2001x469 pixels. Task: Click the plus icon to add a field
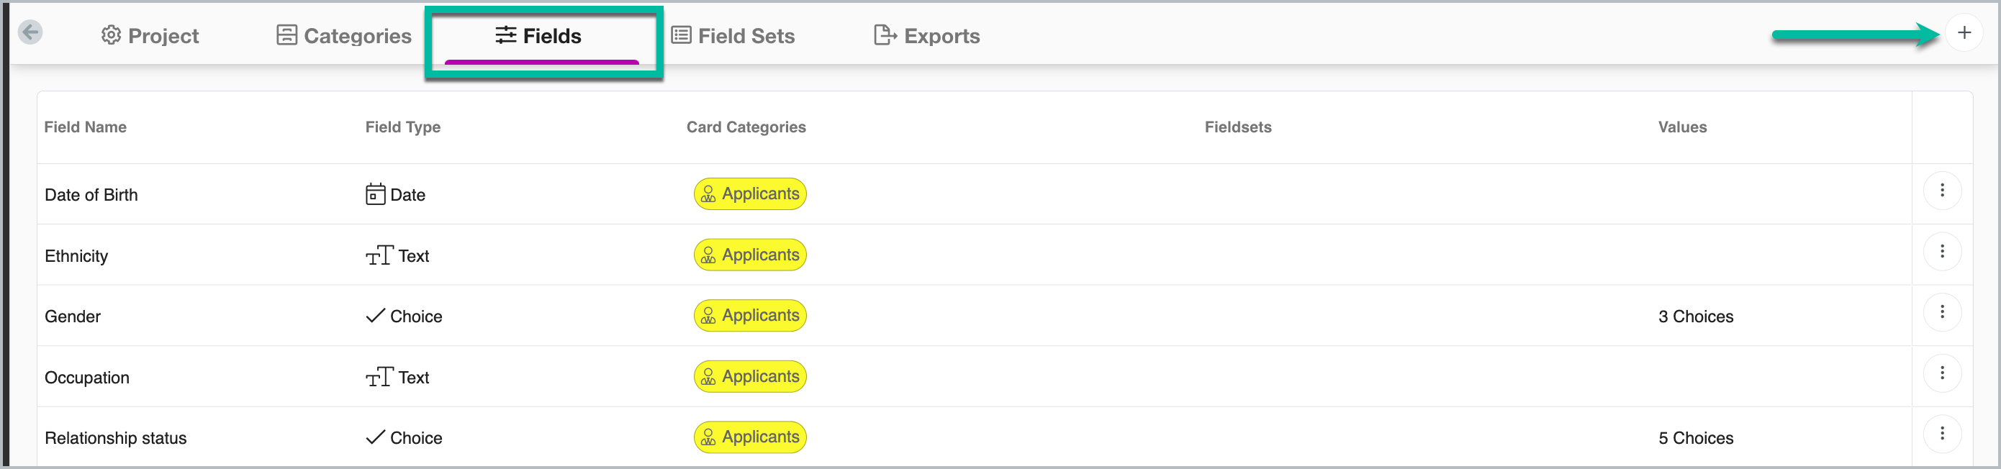point(1964,32)
